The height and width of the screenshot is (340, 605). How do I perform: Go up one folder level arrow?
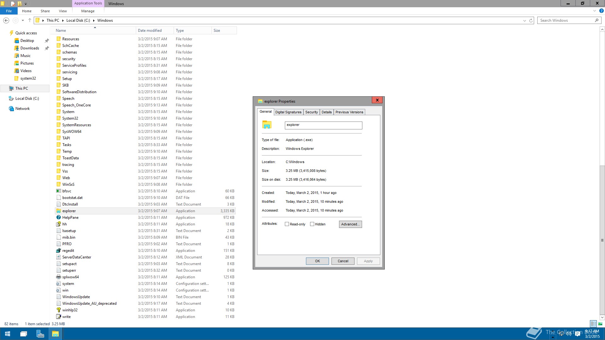click(x=30, y=20)
